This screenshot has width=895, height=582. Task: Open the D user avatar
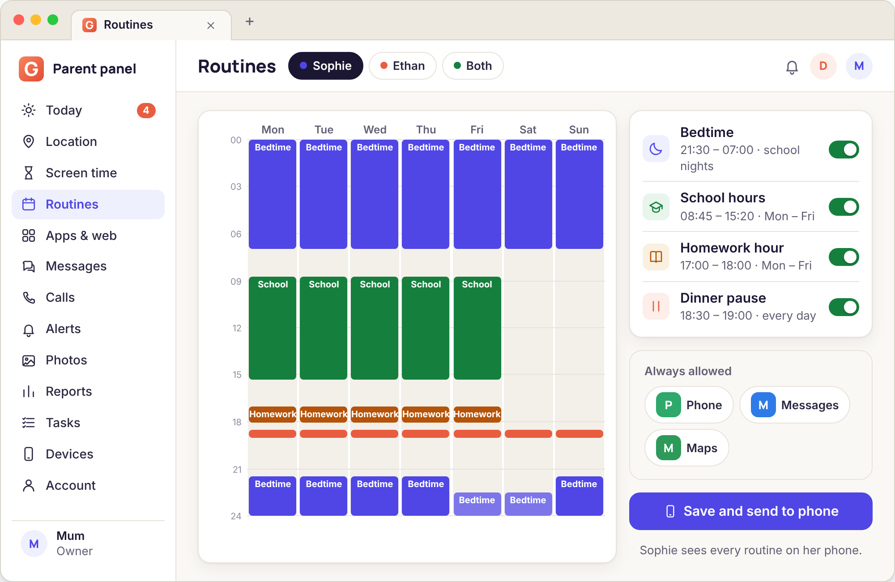(823, 66)
